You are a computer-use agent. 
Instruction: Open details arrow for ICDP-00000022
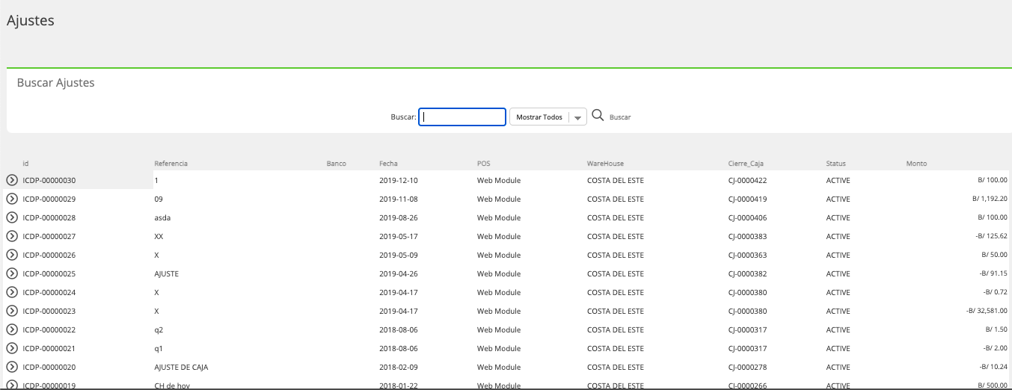click(12, 329)
